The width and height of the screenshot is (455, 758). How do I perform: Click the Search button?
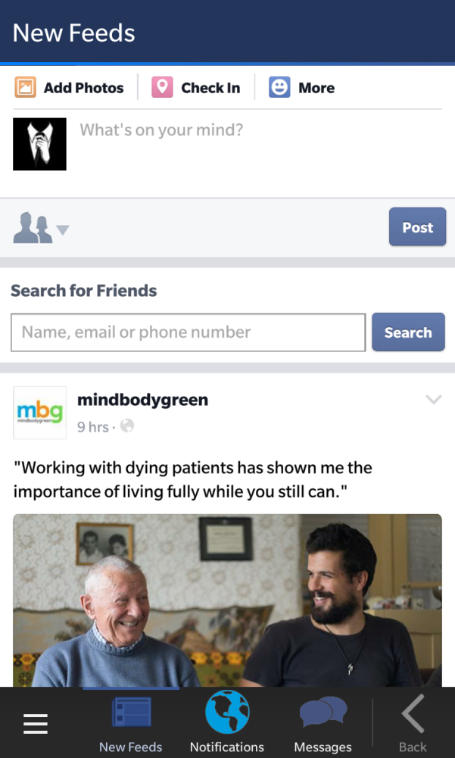(408, 332)
